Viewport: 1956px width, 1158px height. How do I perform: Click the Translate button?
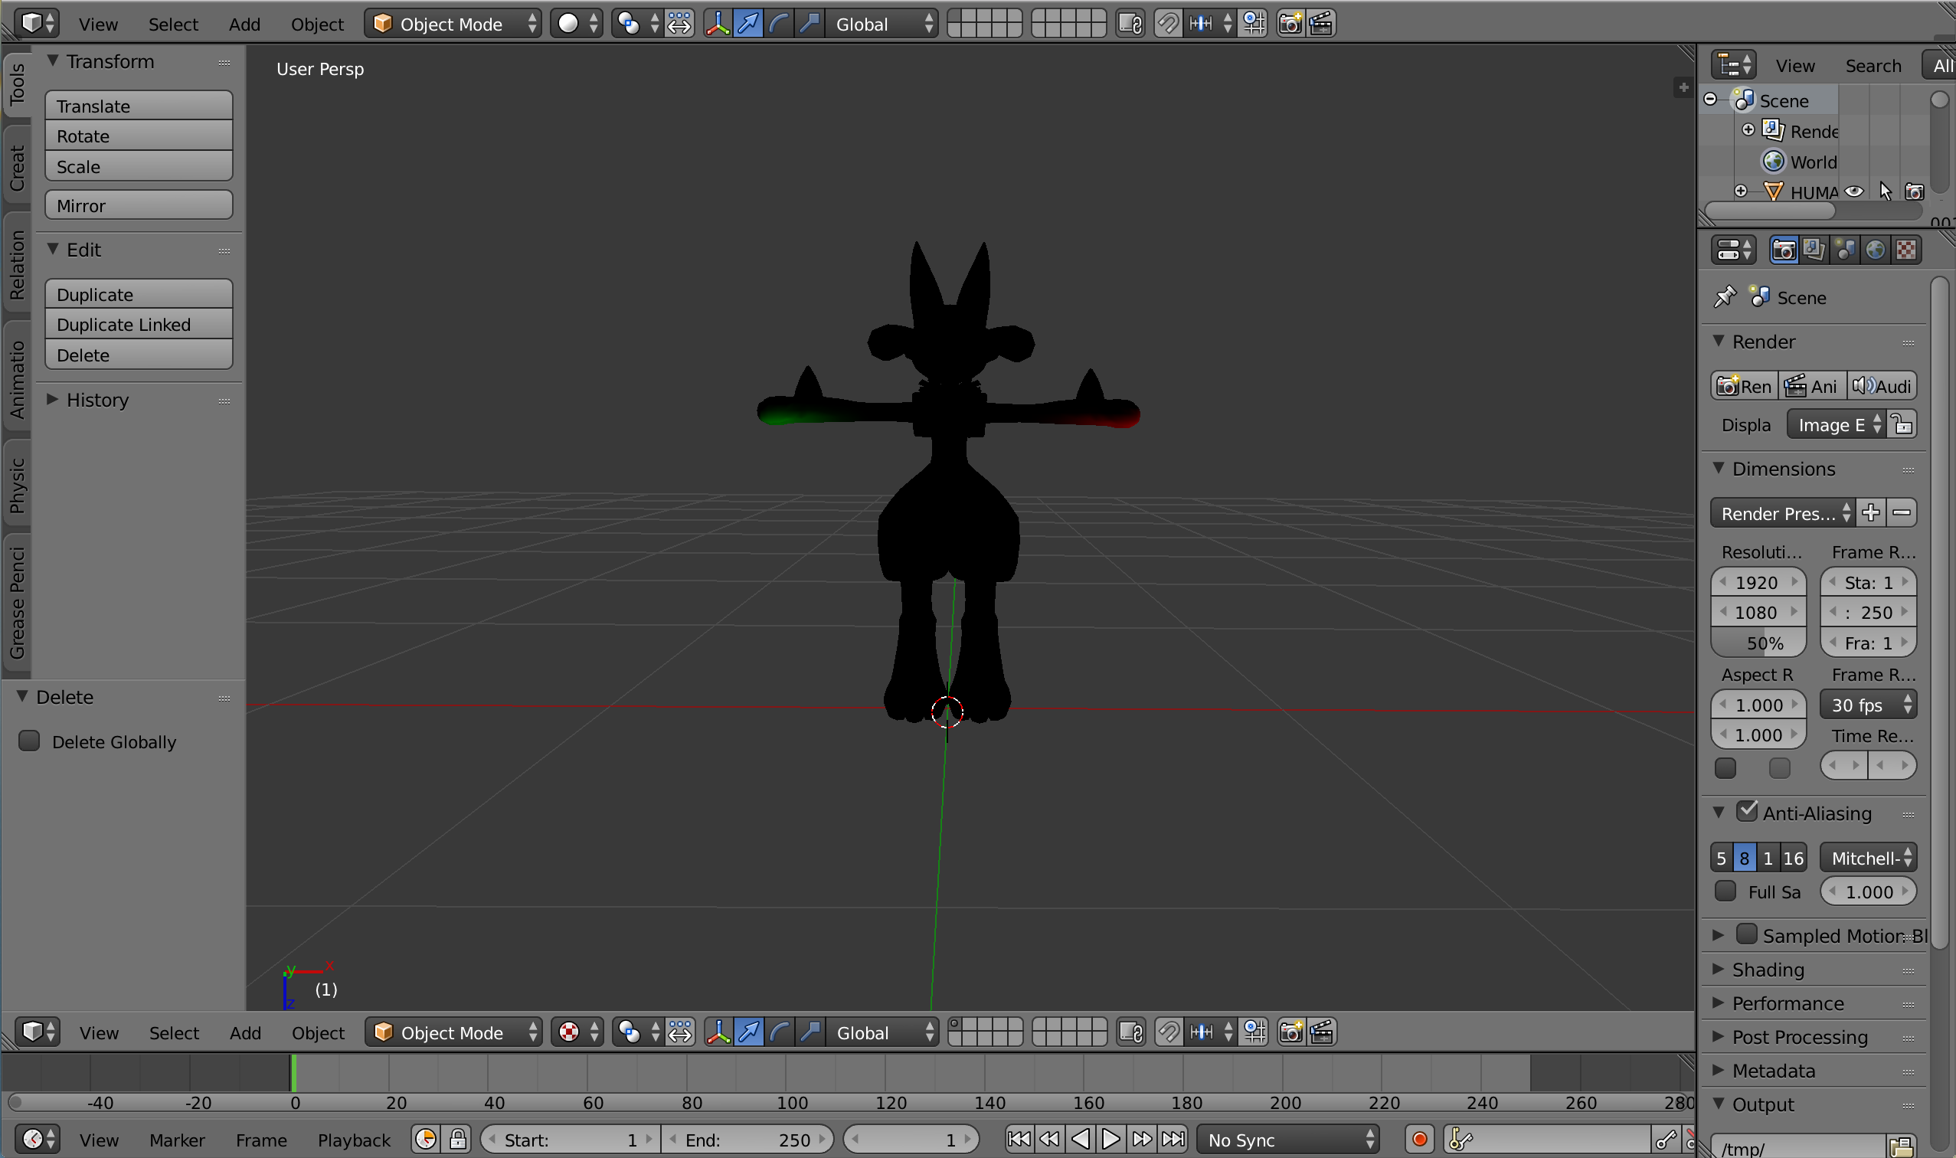[139, 106]
